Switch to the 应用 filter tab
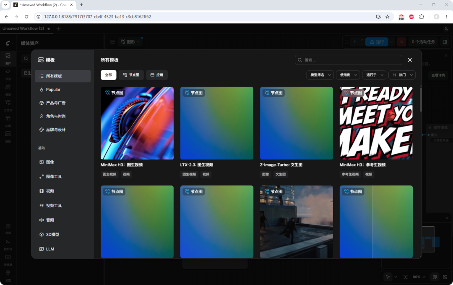This screenshot has width=453, height=285. (156, 75)
